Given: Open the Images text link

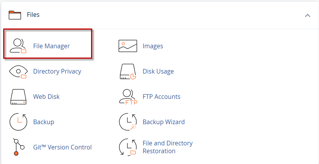Looking at the screenshot, I should (x=153, y=46).
